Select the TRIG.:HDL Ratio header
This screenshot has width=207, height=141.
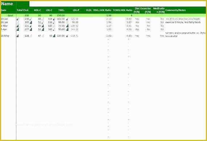[102, 10]
